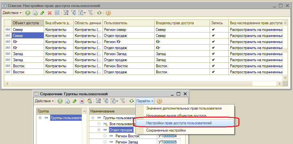
Task: Select Регион Восток tree row
Action: (127, 136)
